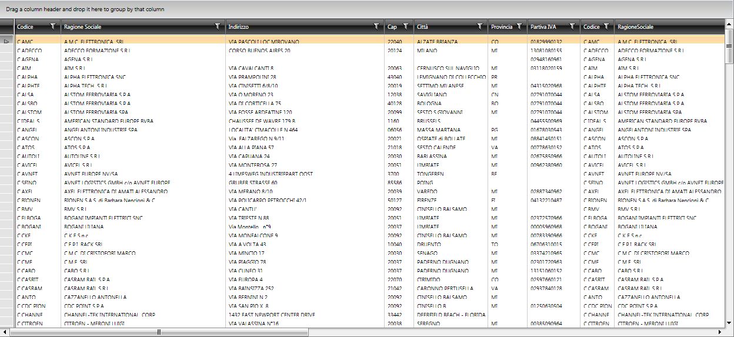This screenshot has height=337, width=734.
Task: Select address cell VIA MONFALCONE 9
Action: click(x=305, y=235)
